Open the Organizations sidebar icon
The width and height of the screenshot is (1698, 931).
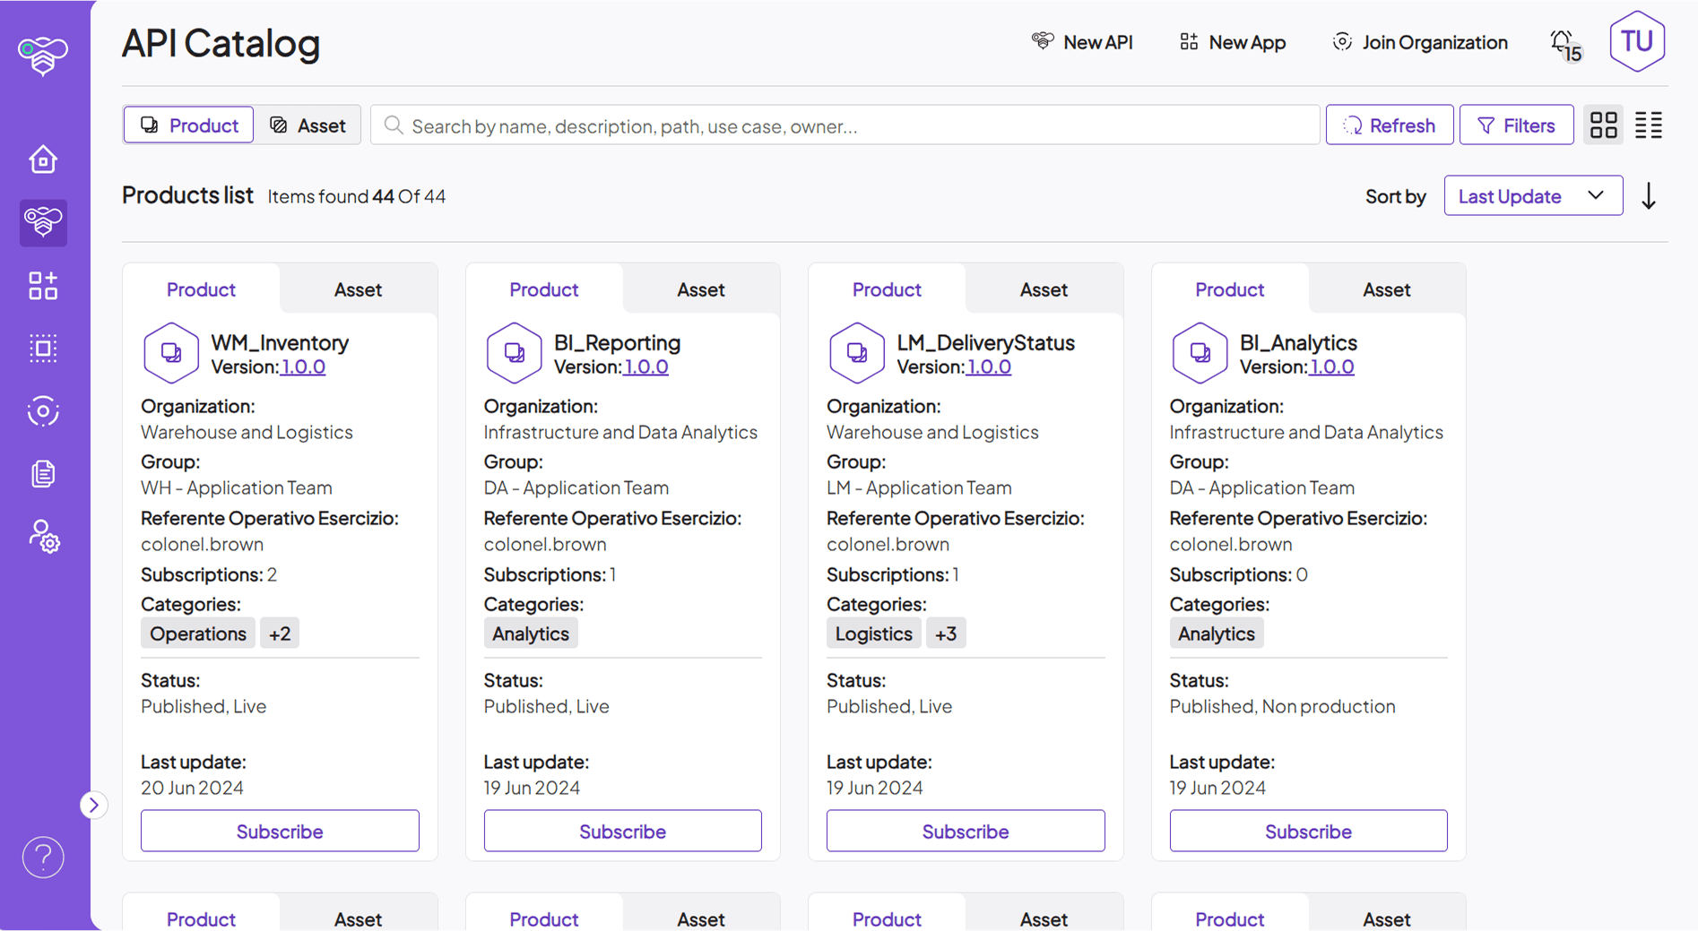42,411
